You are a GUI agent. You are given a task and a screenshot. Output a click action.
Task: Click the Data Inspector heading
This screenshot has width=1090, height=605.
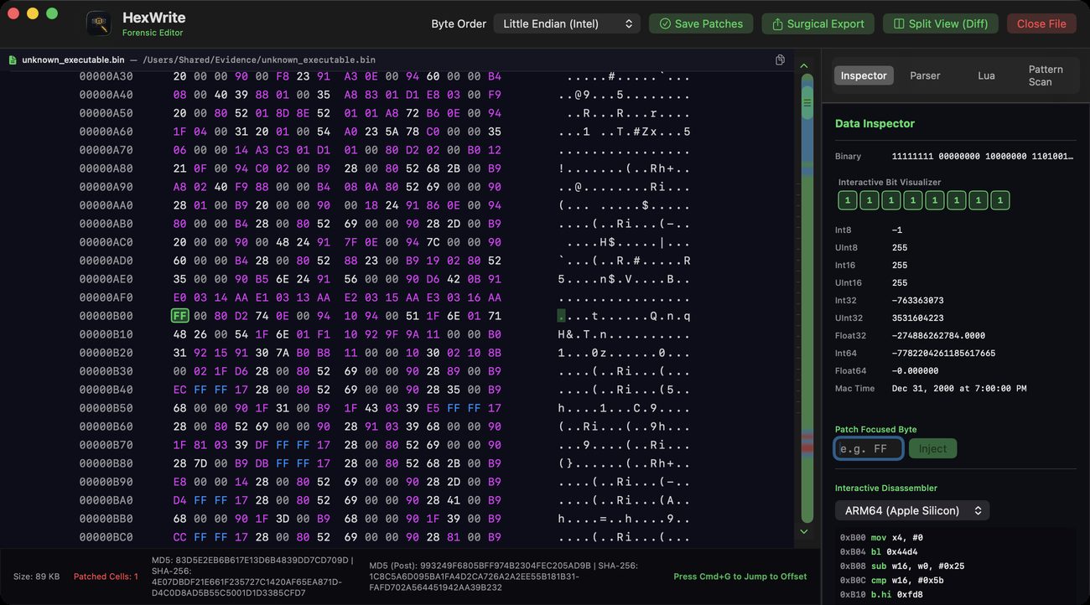coord(875,123)
